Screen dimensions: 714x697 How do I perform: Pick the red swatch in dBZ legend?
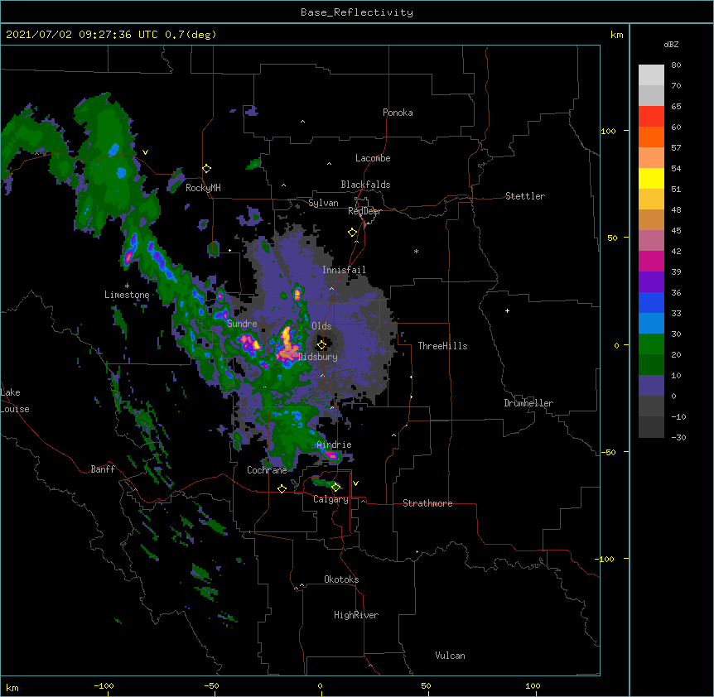coord(651,116)
